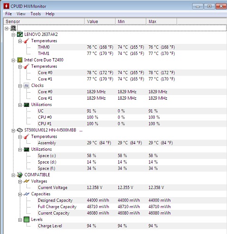The width and height of the screenshot is (227, 234).
Task: Collapse the Clocks section
Action: coord(20,86)
